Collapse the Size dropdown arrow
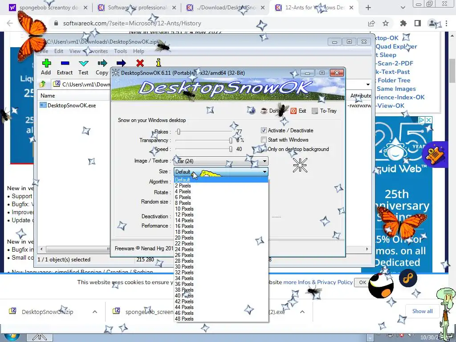This screenshot has height=342, width=456. click(265, 171)
